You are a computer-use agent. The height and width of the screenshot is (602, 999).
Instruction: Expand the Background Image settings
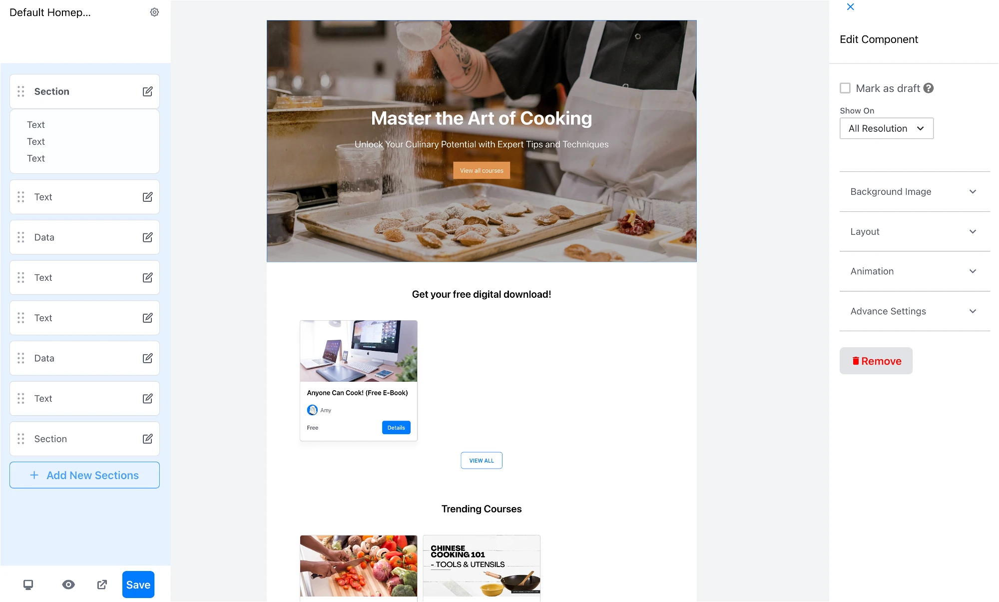coord(915,192)
